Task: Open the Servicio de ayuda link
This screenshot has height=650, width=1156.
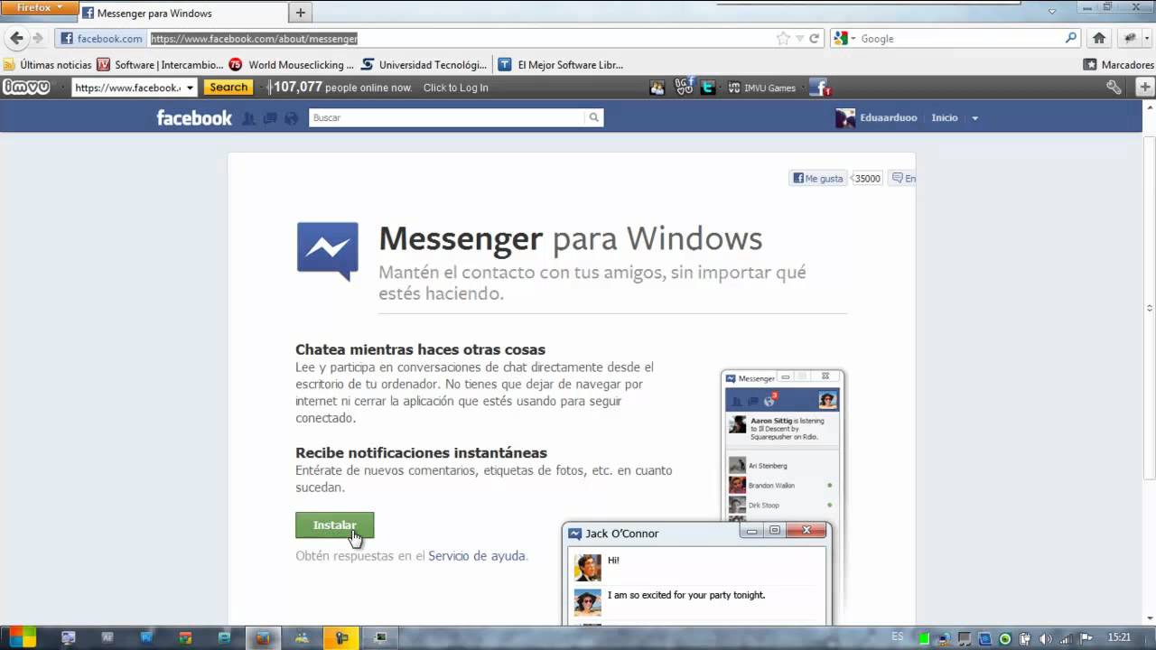Action: pyautogui.click(x=477, y=556)
